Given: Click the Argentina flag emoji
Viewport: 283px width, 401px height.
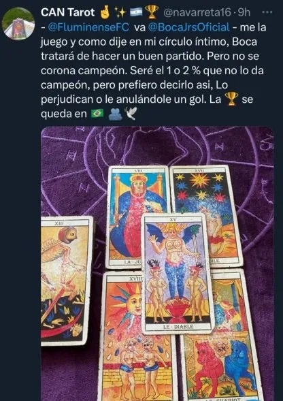Looking at the screenshot, I should (x=136, y=12).
